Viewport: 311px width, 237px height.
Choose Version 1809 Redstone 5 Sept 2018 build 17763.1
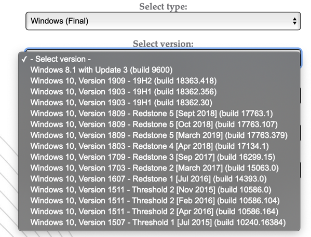(159, 114)
